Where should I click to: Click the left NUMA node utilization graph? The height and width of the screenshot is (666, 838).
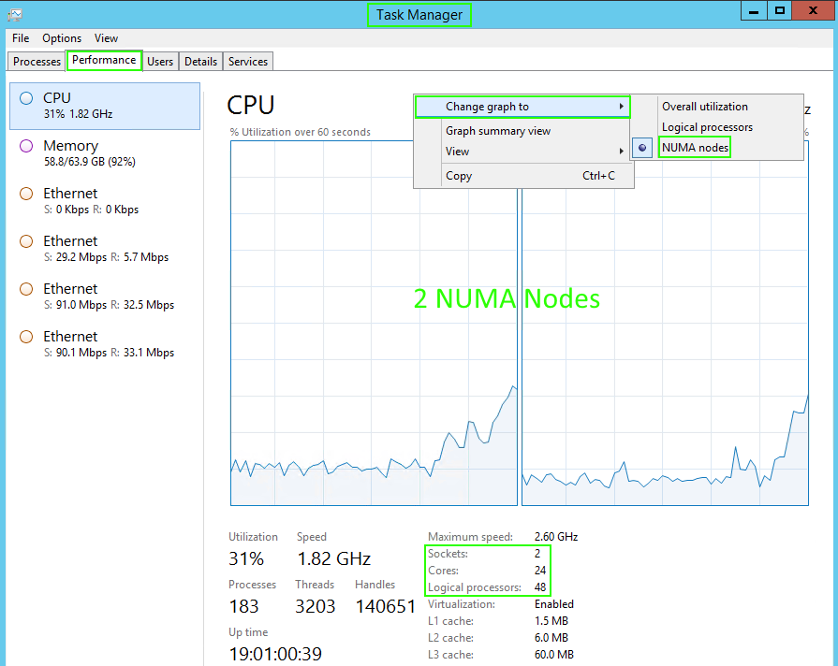(374, 323)
